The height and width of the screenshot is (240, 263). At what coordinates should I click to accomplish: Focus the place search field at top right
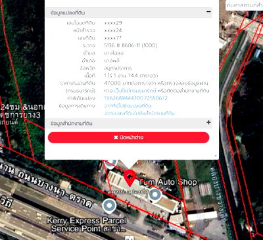coord(244,5)
